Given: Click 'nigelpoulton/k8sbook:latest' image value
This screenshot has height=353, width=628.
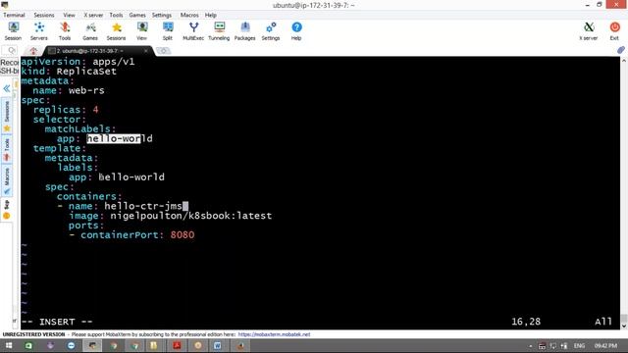Looking at the screenshot, I should point(191,216).
